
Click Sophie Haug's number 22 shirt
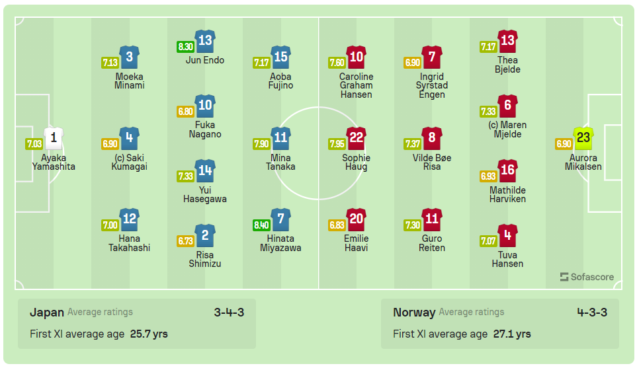pos(356,139)
